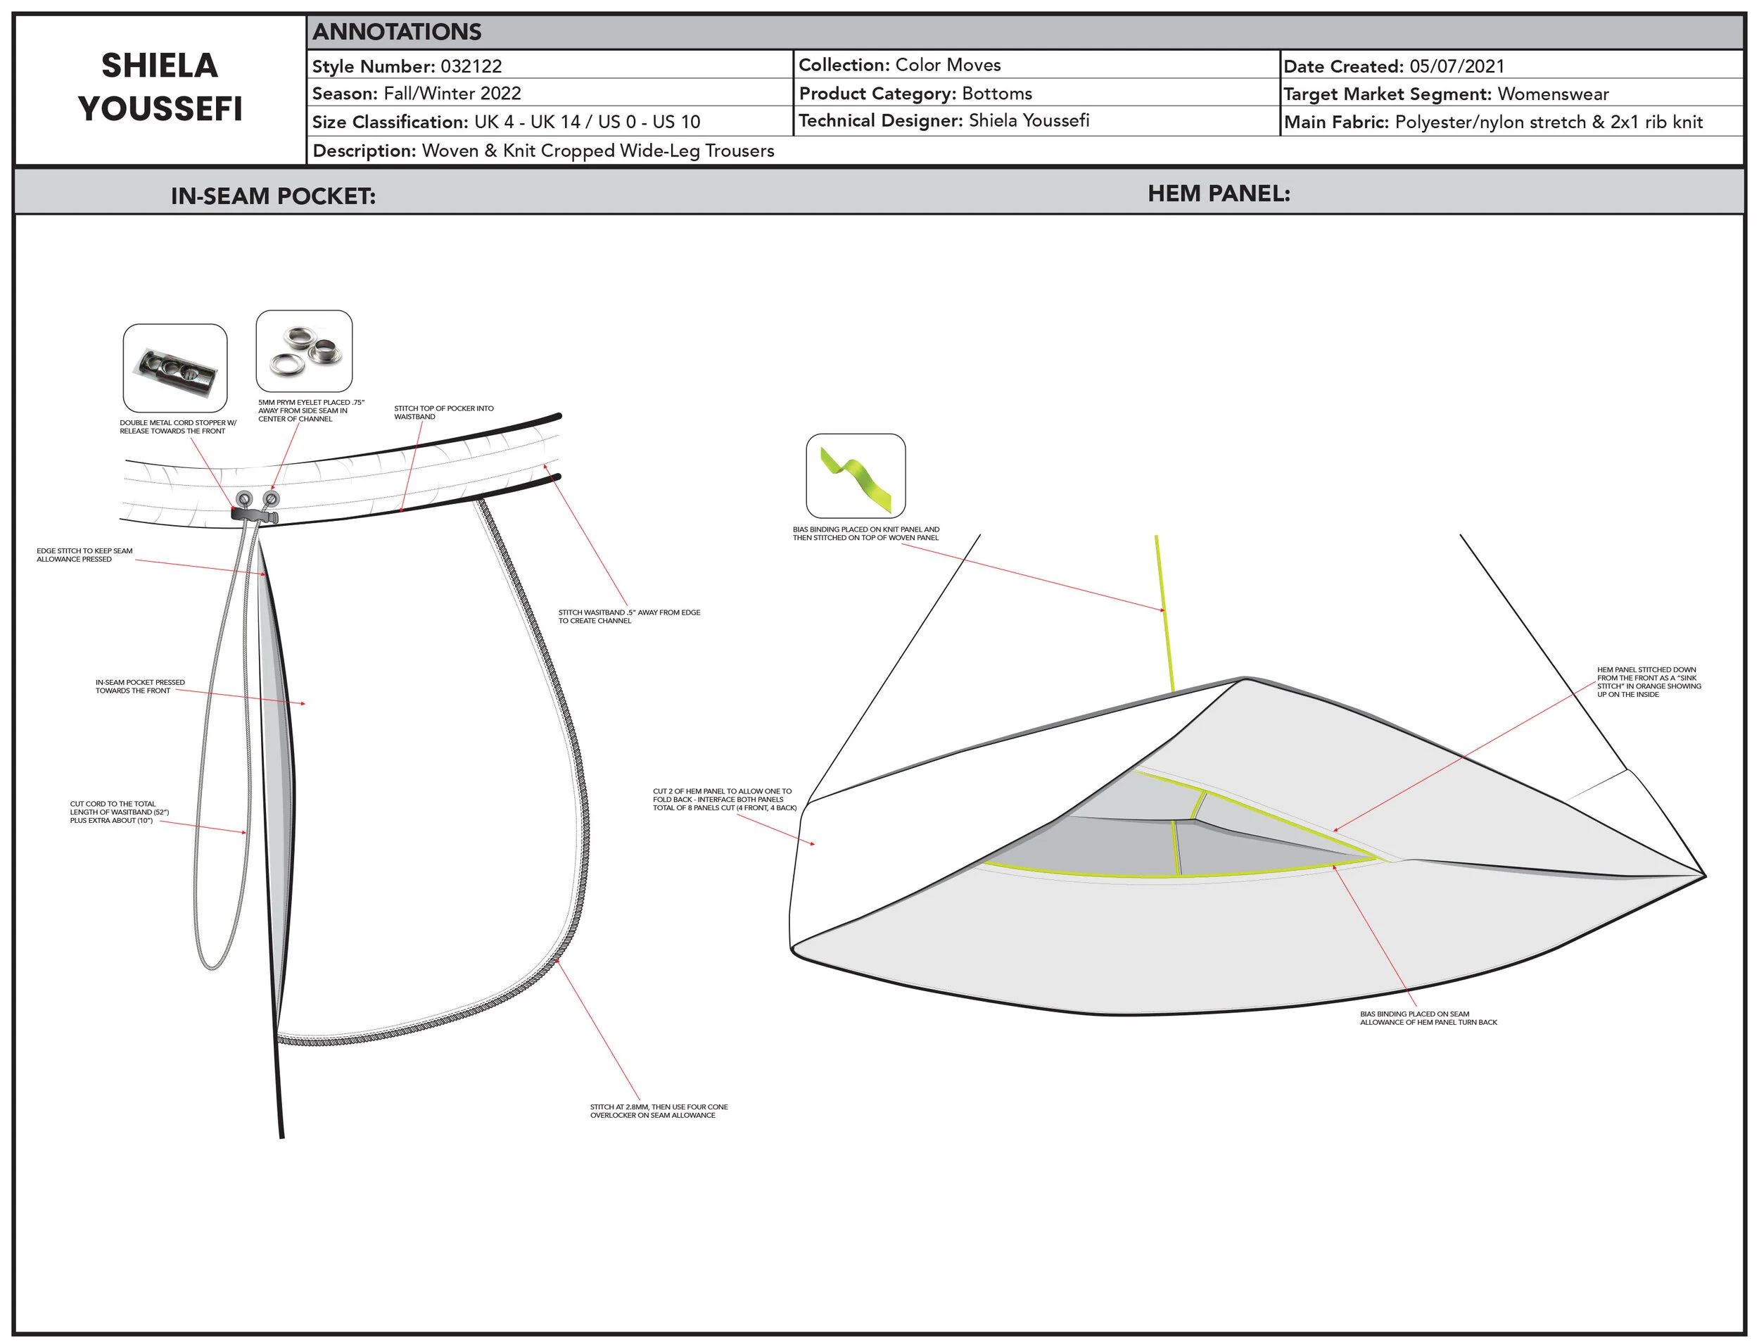1759x1341 pixels.
Task: Click the 'Edge stitch to keep seam' annotation
Action: [84, 555]
